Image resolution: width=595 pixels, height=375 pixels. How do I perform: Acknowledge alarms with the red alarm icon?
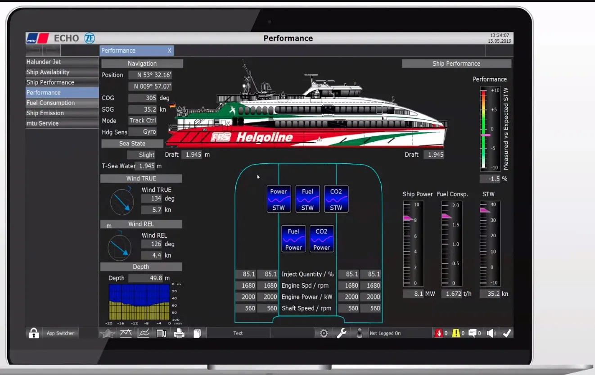(x=440, y=333)
